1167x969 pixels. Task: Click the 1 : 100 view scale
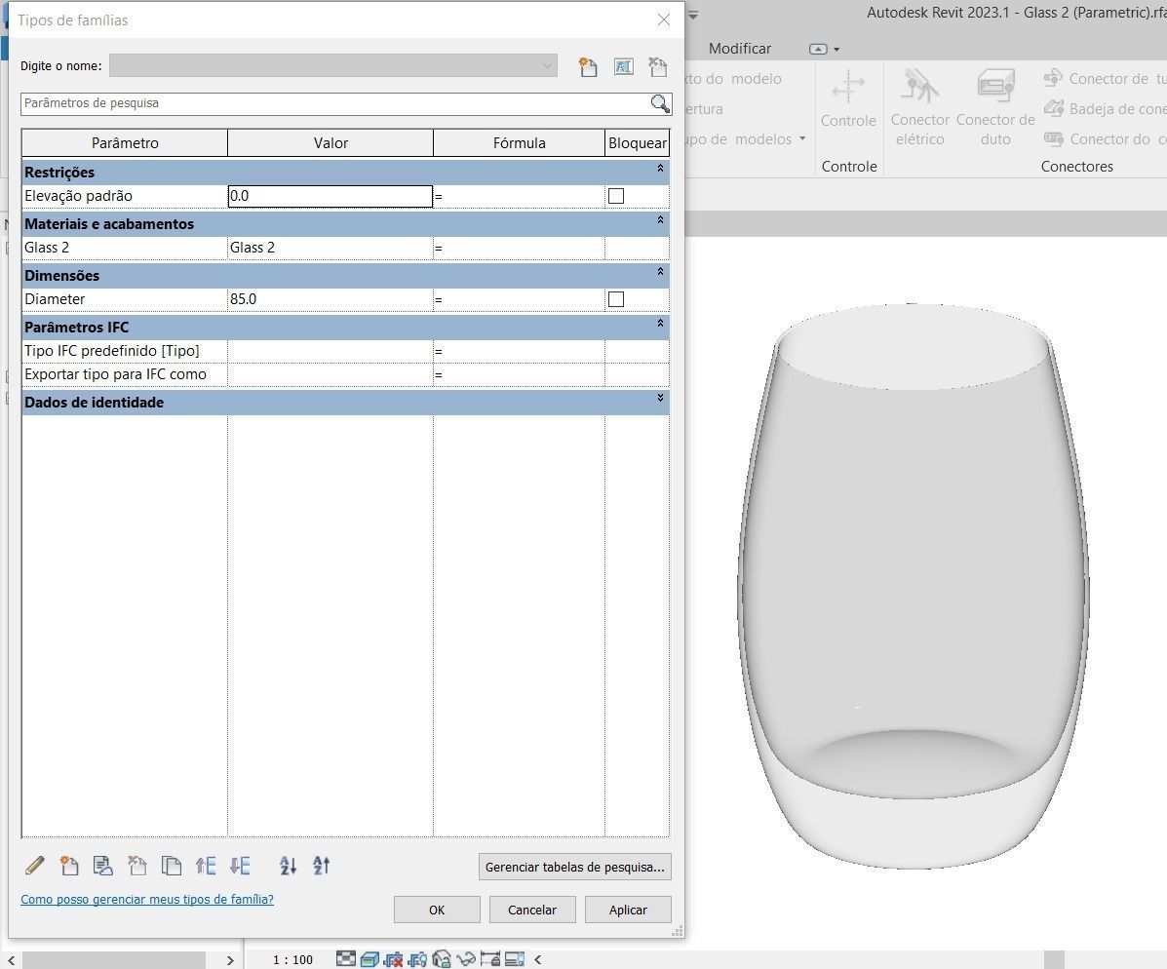292,960
